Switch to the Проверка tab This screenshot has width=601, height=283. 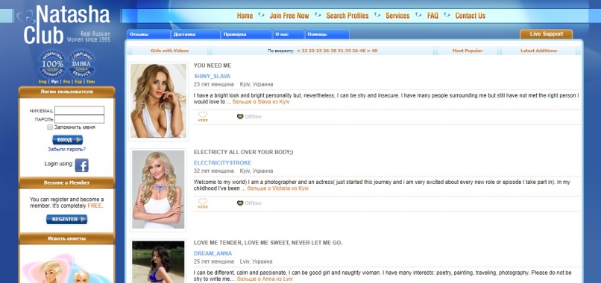[x=247, y=34]
